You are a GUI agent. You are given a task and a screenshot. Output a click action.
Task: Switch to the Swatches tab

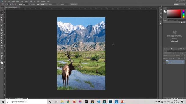[169, 8]
